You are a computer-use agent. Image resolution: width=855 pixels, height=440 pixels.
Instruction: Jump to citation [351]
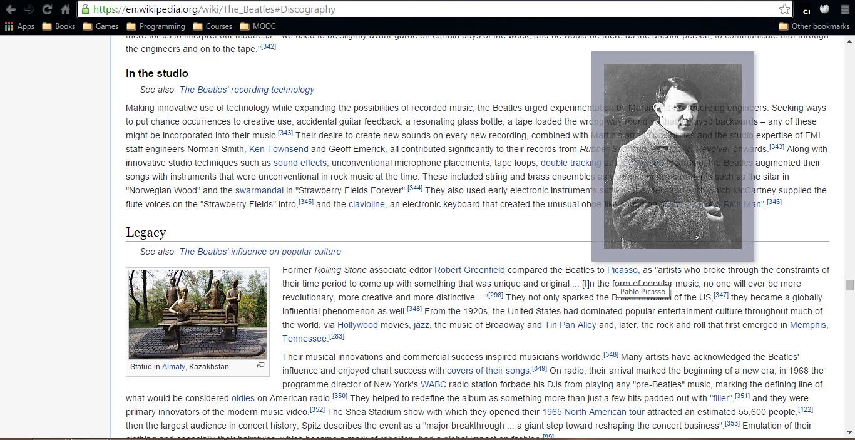[742, 396]
